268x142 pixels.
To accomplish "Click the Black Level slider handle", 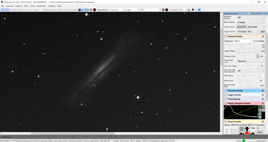I will (x=240, y=80).
